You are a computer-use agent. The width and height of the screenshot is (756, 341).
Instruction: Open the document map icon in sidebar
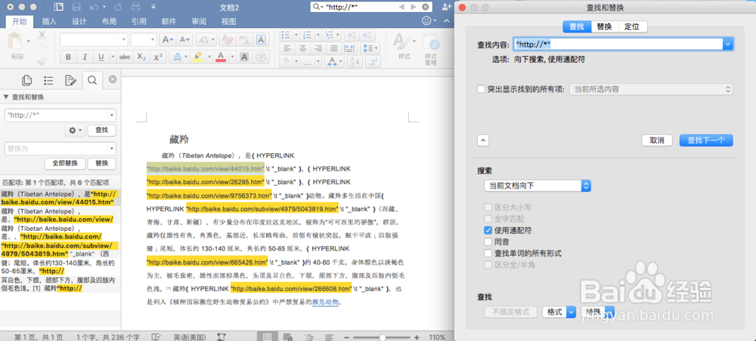click(48, 80)
